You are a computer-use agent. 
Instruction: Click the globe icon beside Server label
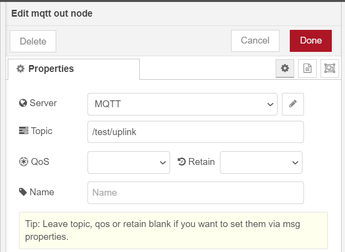tap(22, 103)
